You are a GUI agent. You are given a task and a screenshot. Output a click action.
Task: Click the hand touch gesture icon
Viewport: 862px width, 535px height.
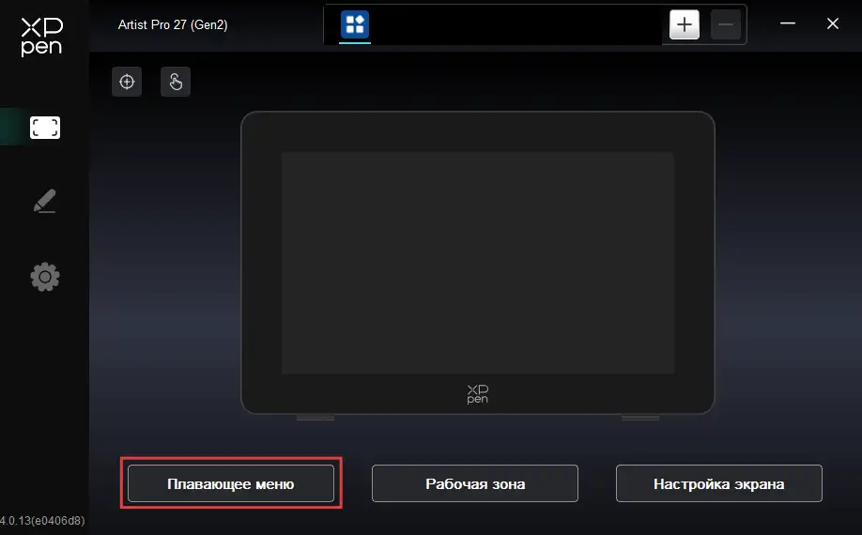point(176,82)
